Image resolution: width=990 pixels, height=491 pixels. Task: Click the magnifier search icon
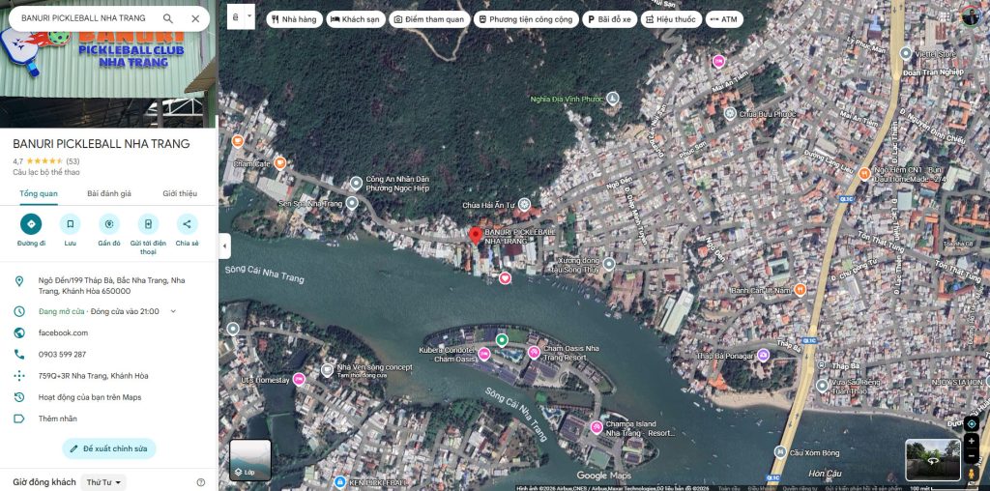(x=168, y=18)
